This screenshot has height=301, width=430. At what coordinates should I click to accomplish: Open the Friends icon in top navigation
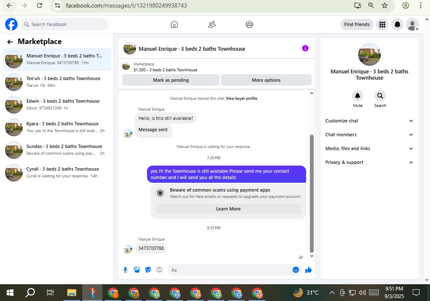pyautogui.click(x=212, y=24)
